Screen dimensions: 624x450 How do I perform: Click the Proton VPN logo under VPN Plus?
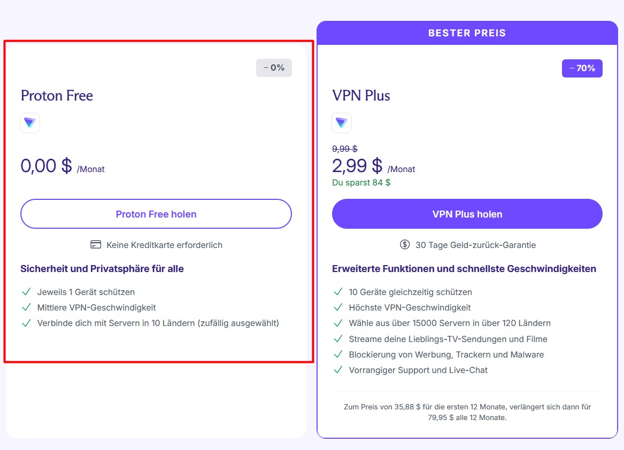[342, 123]
